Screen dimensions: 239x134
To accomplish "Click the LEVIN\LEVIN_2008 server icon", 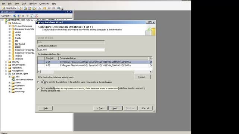I will point(6,20).
